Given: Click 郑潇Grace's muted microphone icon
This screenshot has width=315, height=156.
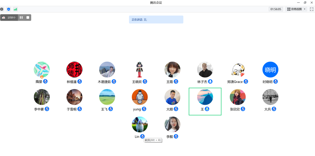Looking at the screenshot, I should point(246,81).
